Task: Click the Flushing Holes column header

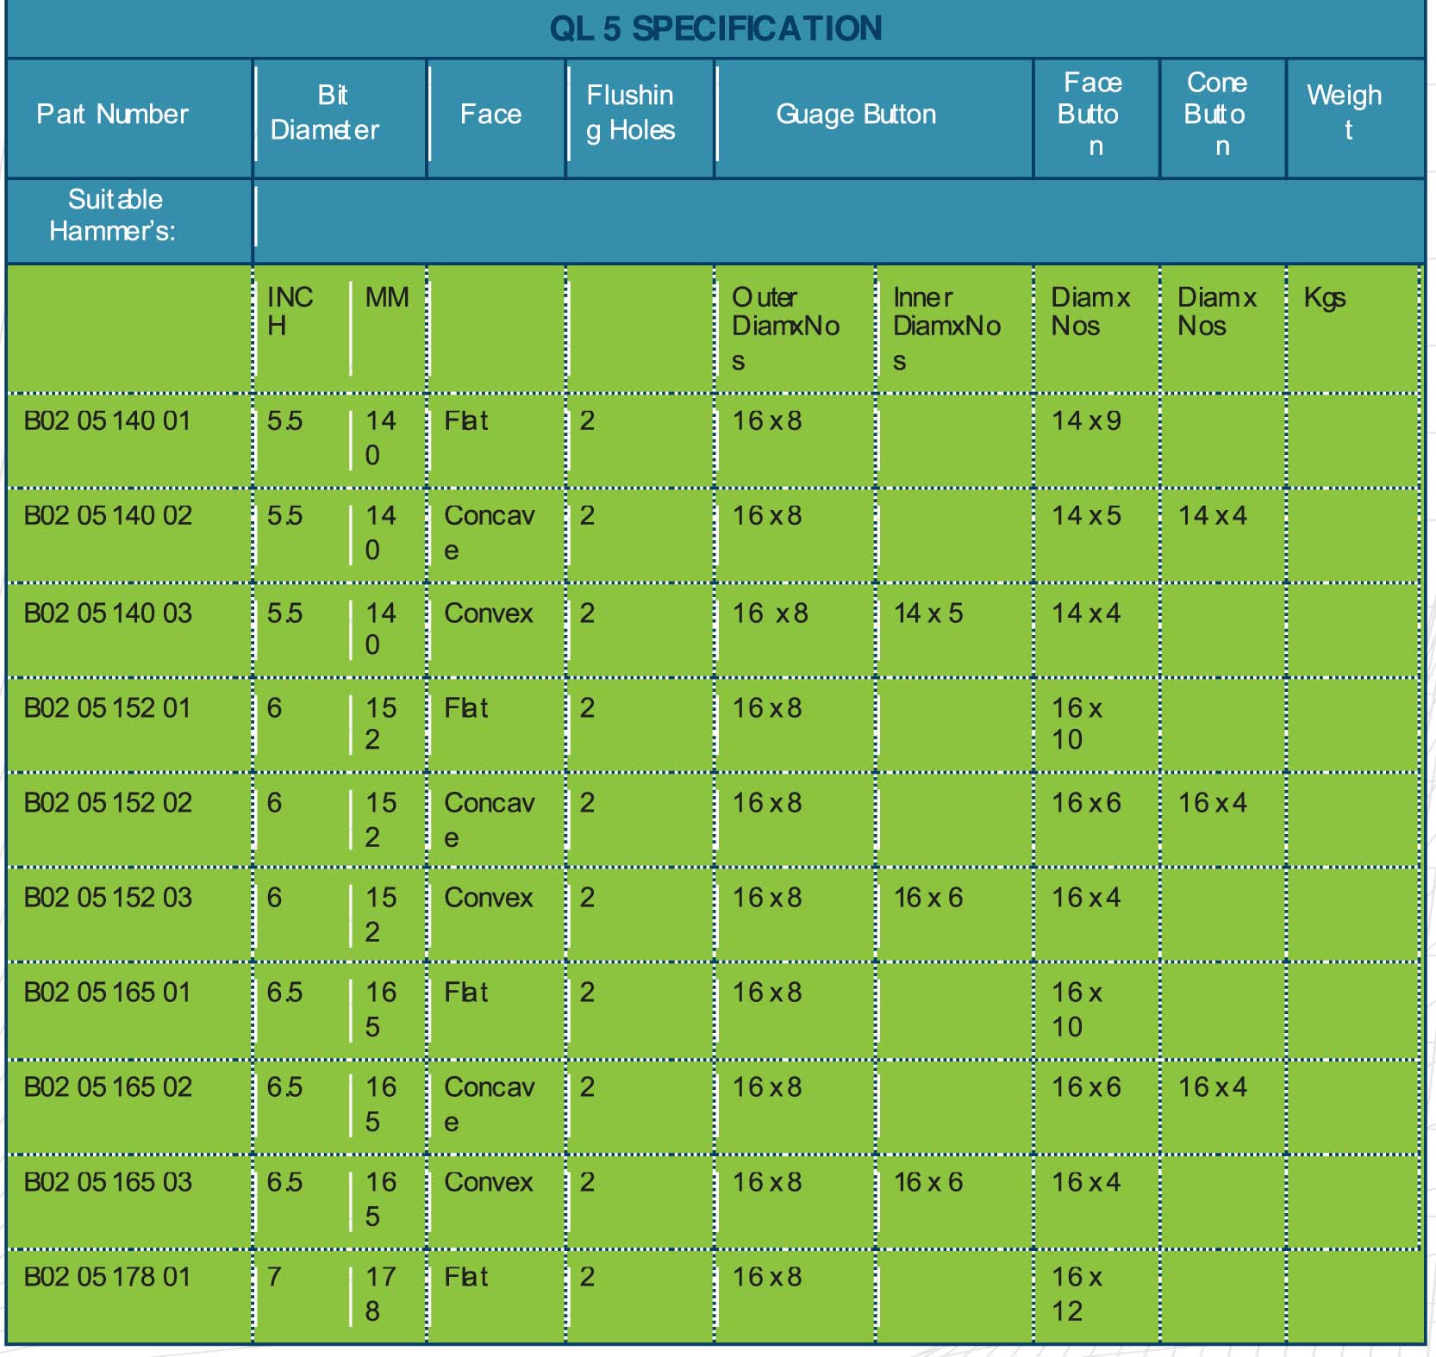Action: click(630, 112)
